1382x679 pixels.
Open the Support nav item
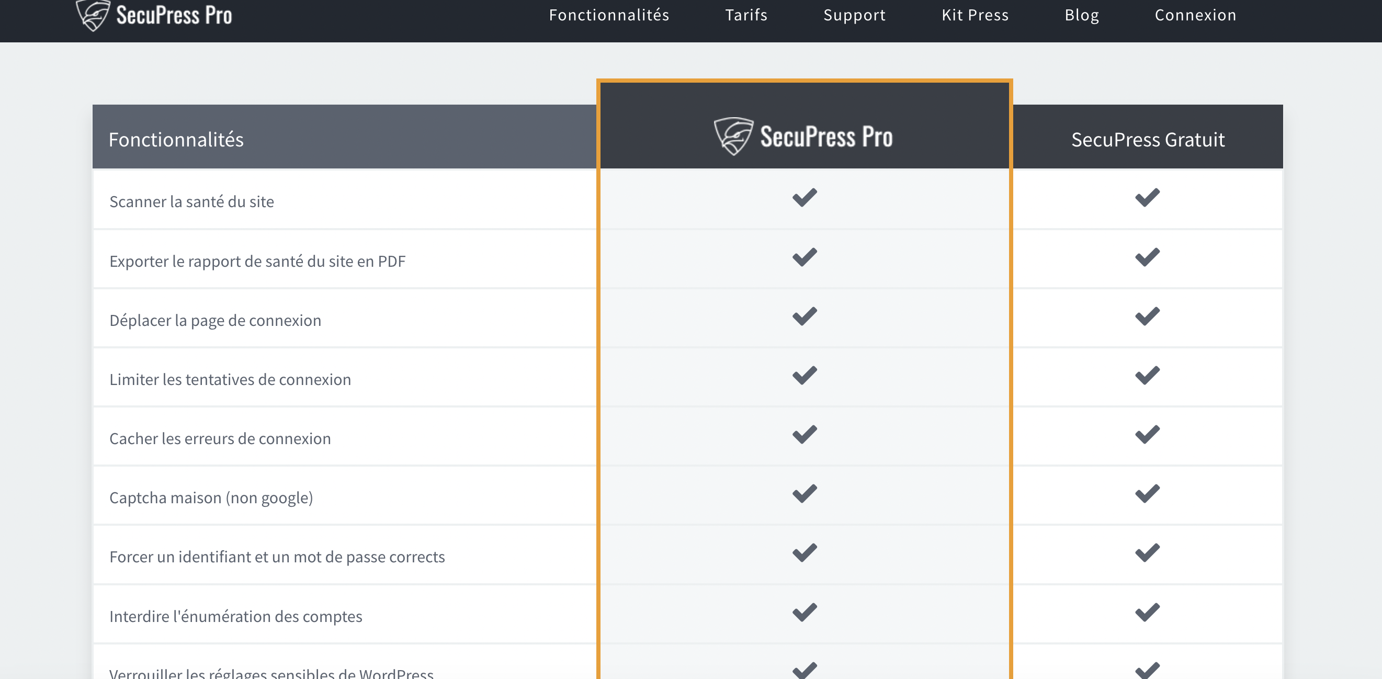tap(855, 15)
